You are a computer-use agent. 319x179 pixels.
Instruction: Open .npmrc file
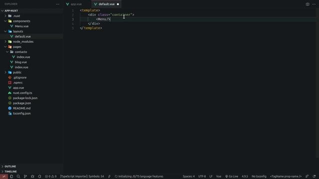(18, 83)
